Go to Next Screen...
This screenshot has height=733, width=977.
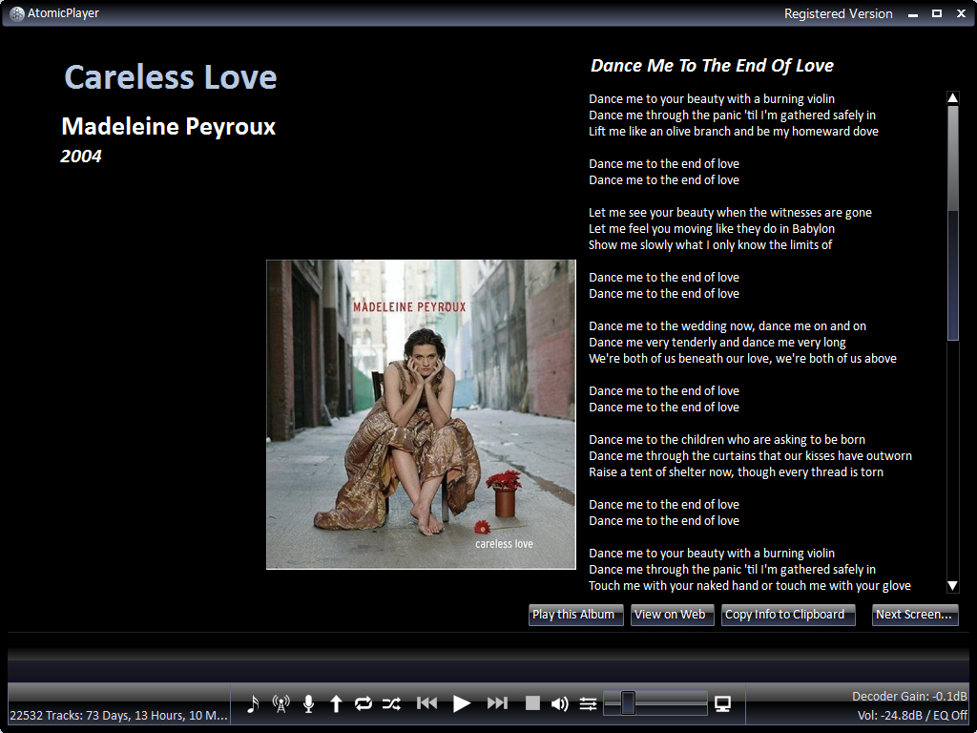pos(915,615)
